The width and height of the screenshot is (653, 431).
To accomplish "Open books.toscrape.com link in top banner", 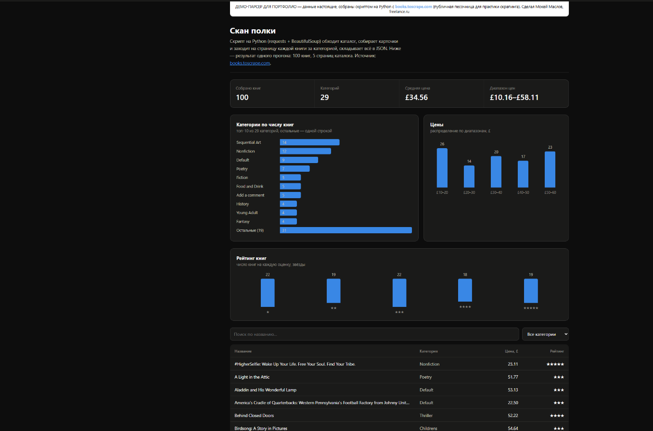I will (413, 7).
